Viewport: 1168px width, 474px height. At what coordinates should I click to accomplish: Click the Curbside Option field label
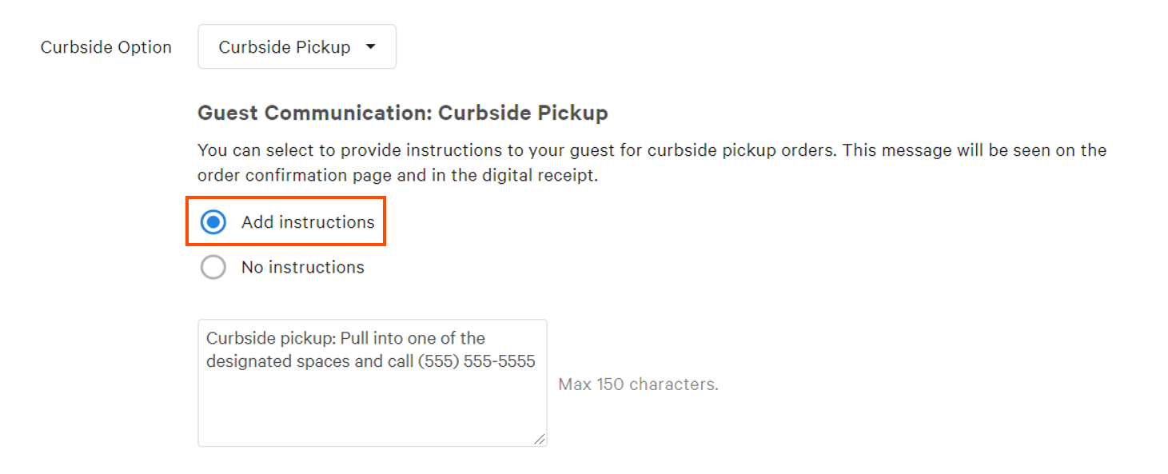(x=106, y=46)
